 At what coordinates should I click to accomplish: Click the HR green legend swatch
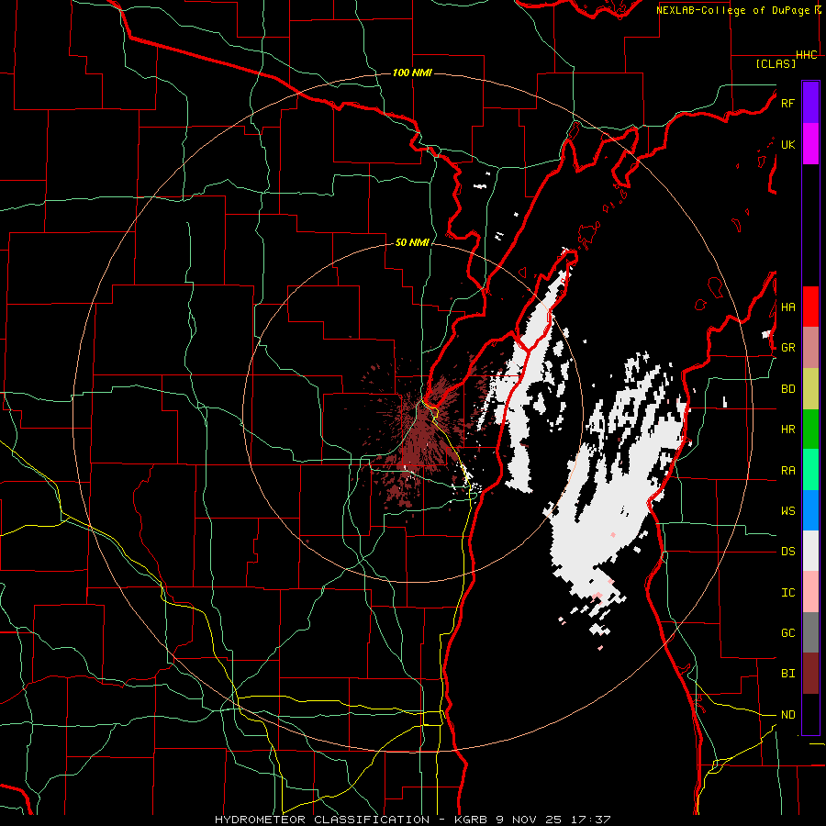coord(810,430)
